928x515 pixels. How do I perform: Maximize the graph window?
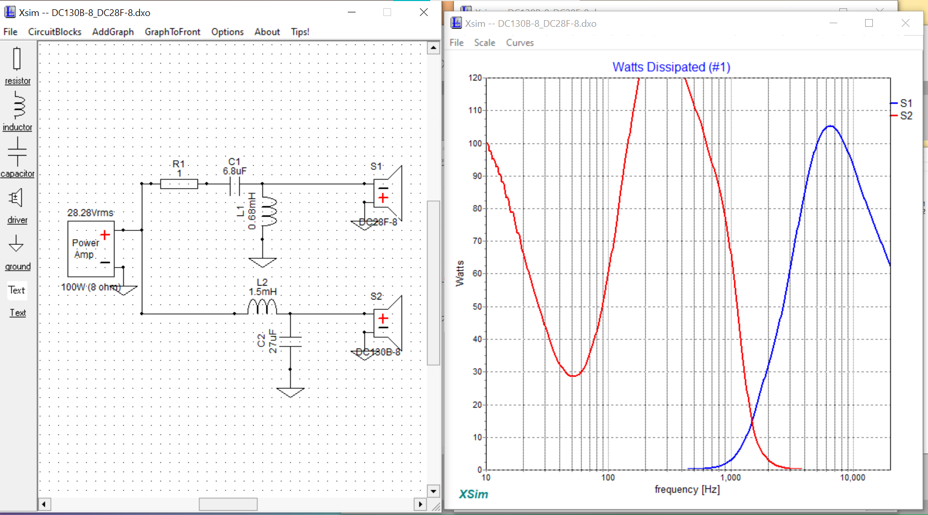coord(869,23)
